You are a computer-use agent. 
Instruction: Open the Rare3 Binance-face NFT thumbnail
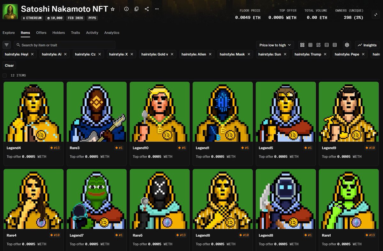(96, 112)
